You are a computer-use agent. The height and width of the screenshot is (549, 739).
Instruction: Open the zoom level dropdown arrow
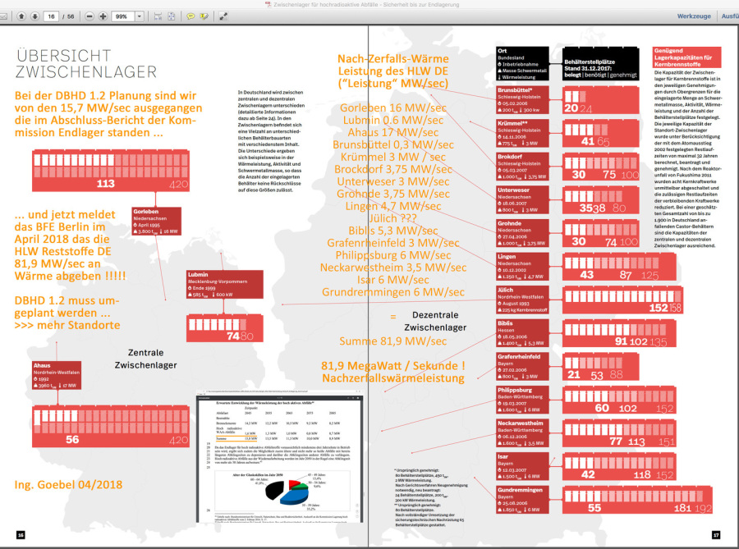(x=139, y=16)
